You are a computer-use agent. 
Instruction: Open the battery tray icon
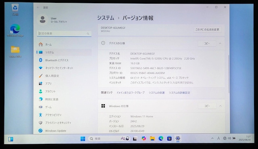tap(234, 138)
